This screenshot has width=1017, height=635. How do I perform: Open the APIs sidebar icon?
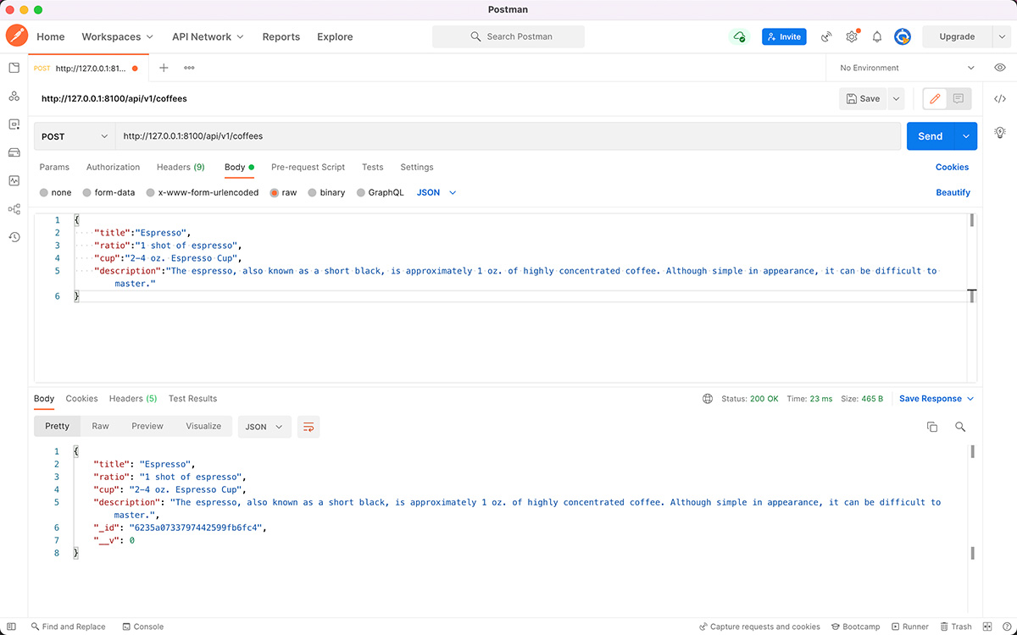[x=14, y=97]
